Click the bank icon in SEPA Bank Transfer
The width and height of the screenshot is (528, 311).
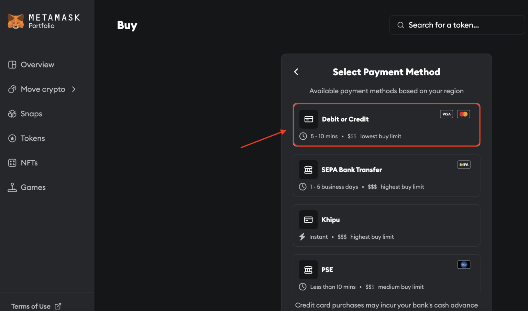(x=308, y=170)
